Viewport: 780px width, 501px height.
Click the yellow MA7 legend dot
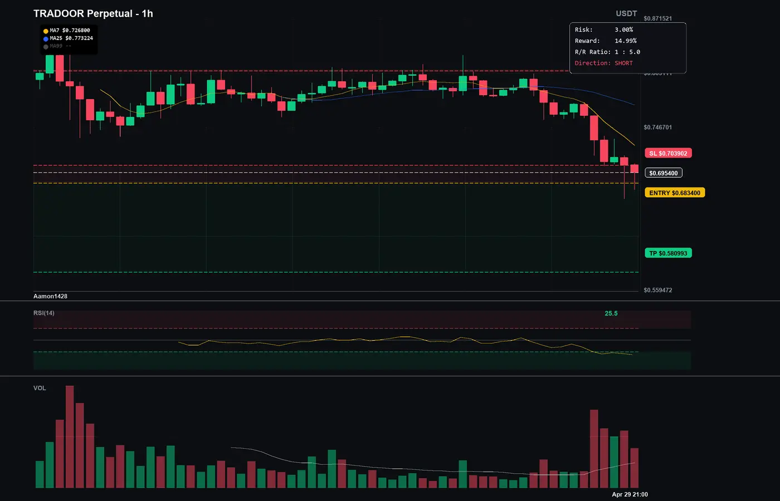(x=46, y=31)
